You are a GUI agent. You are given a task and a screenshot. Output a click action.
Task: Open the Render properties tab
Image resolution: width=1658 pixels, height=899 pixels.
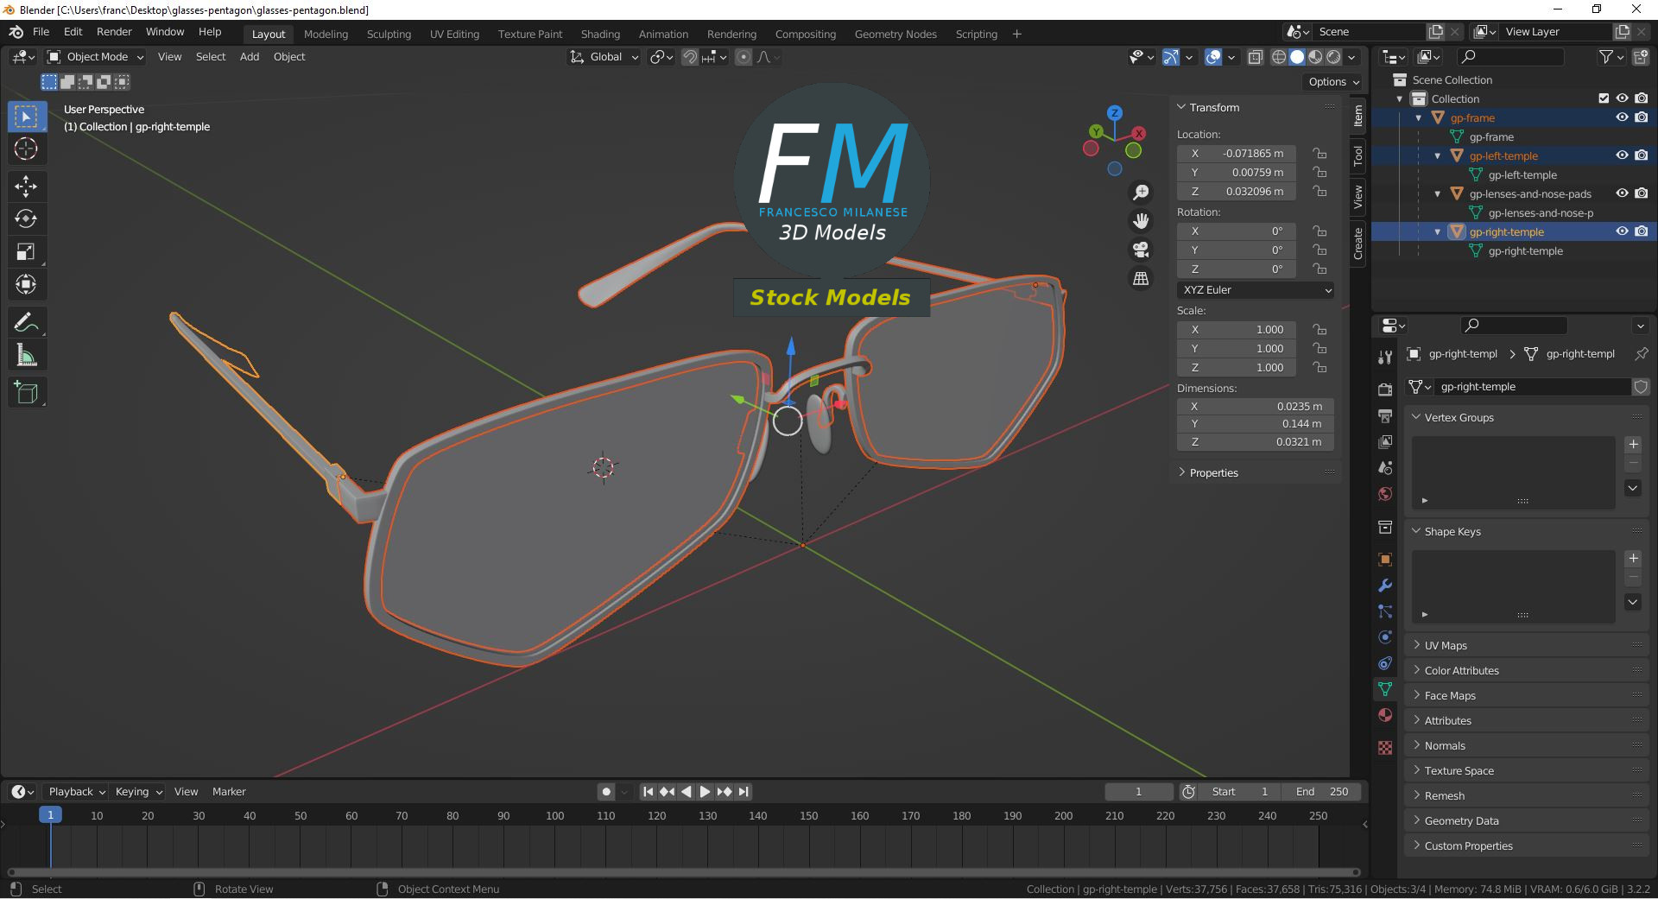[1385, 389]
